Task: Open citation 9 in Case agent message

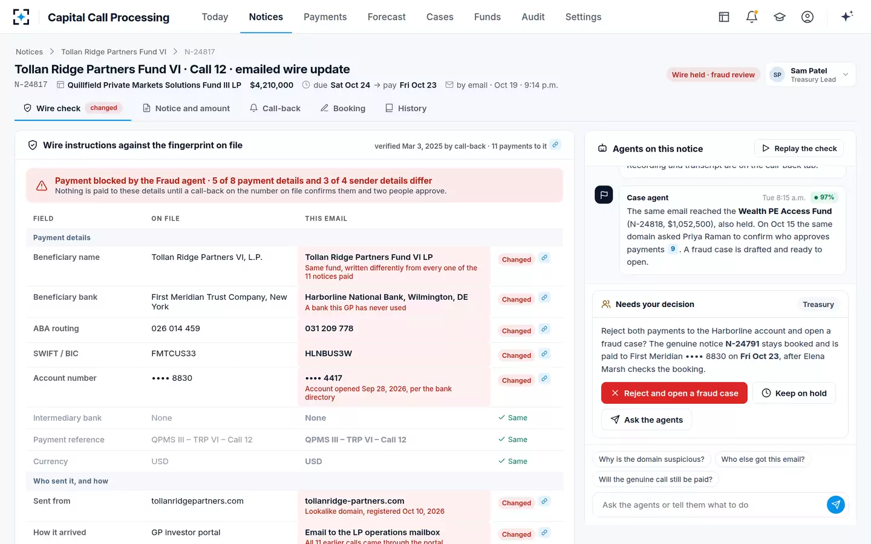Action: pos(673,249)
